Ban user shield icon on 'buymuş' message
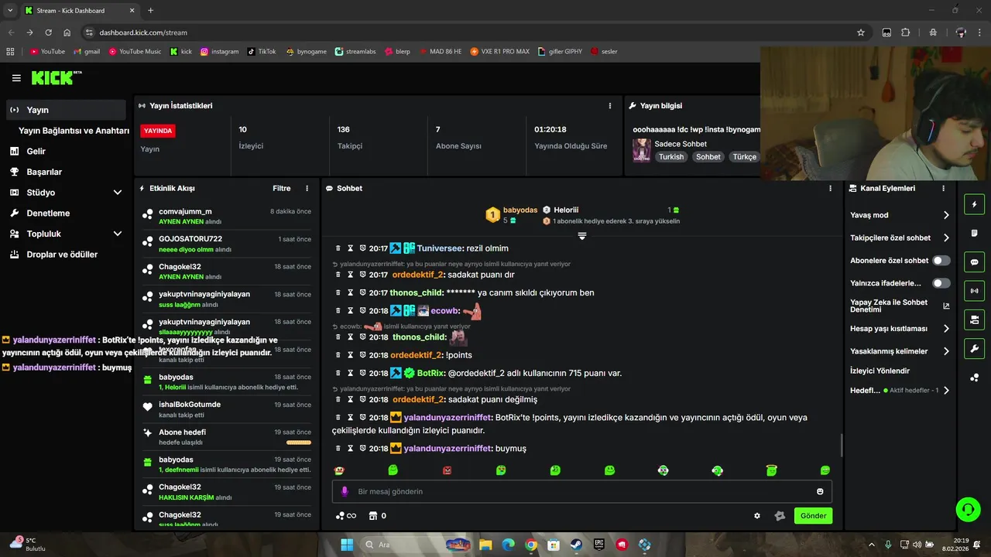The image size is (991, 557). pyautogui.click(x=362, y=449)
